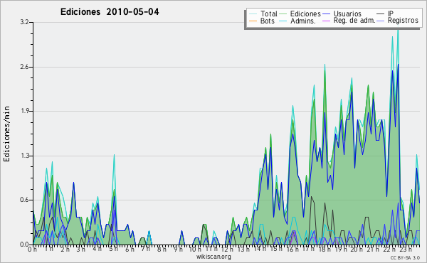Click the 18 h axis label
The height and width of the screenshot is (263, 427).
point(325,249)
